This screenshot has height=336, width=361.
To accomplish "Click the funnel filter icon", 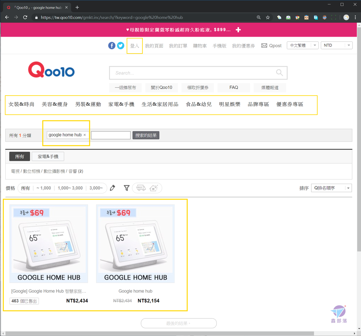I will [x=127, y=188].
